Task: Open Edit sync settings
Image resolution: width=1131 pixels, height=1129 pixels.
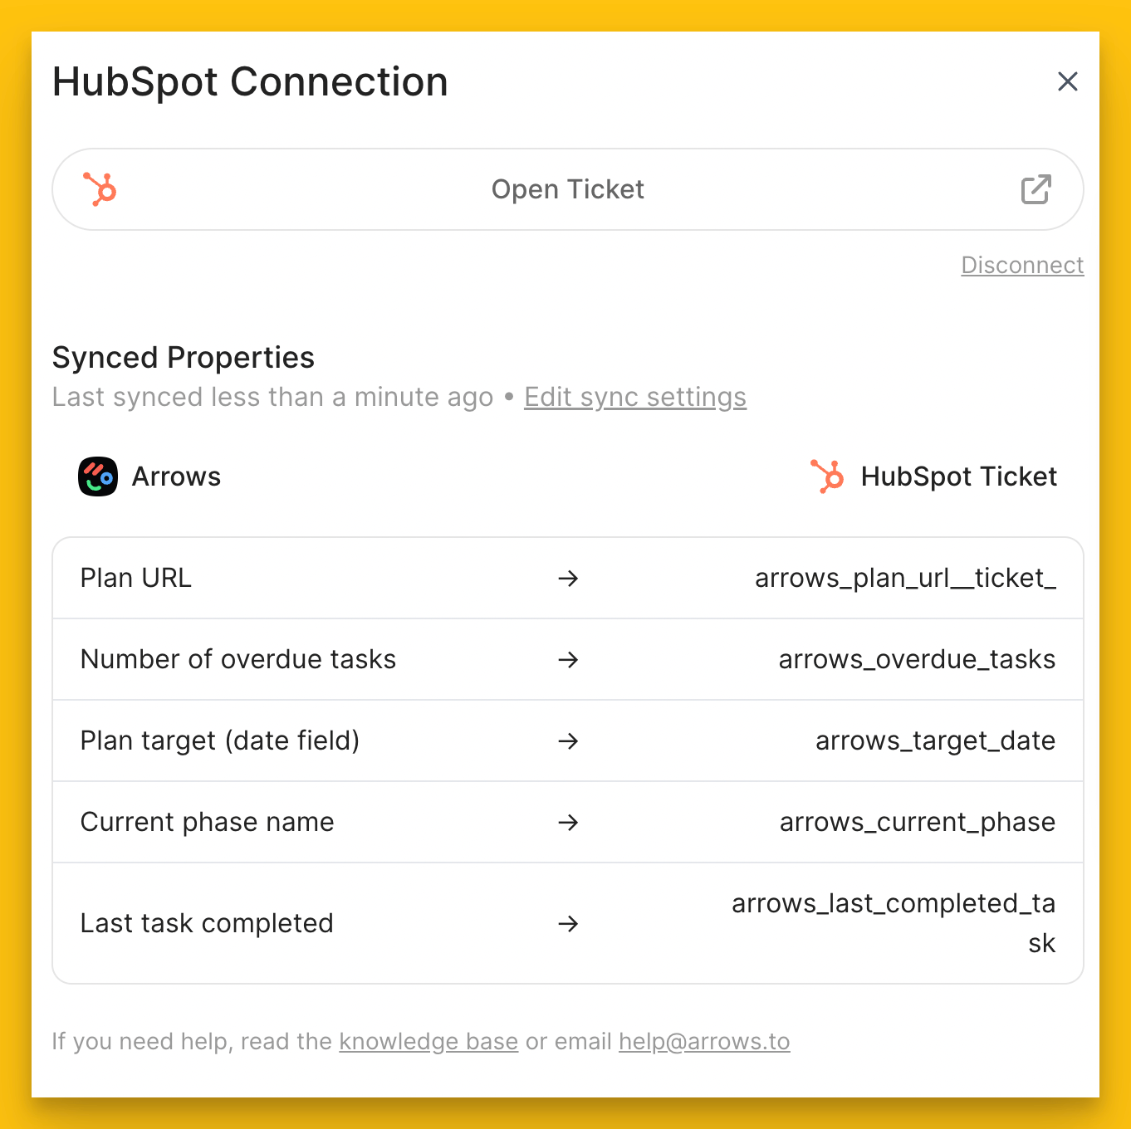Action: click(x=635, y=397)
